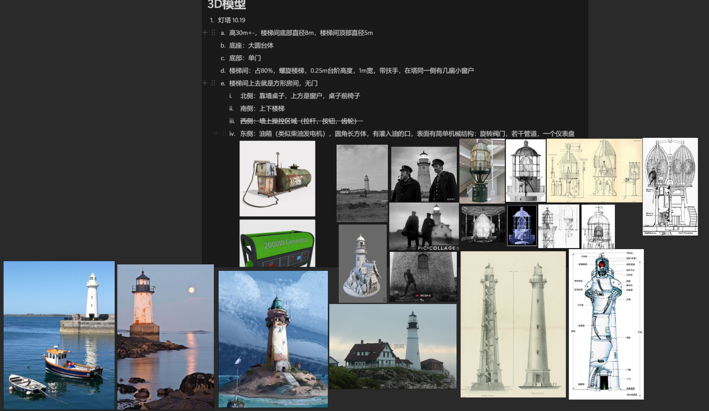
Task: Select the blue wireframe lantern room image
Action: [x=522, y=225]
